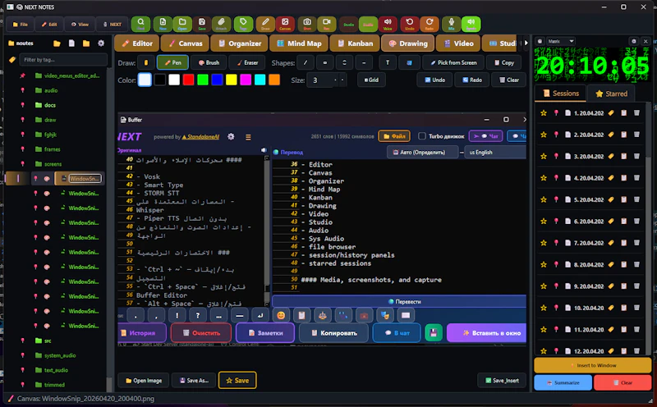
Task: Pin session 2.20.04.202
Action: tap(556, 135)
